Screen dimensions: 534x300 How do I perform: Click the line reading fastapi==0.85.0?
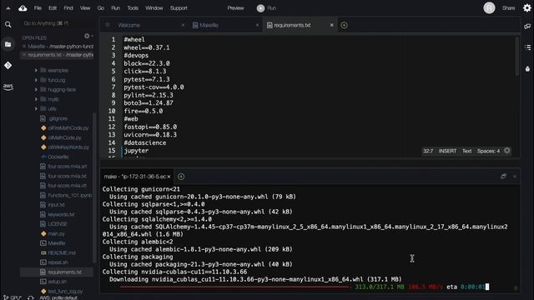coord(150,127)
